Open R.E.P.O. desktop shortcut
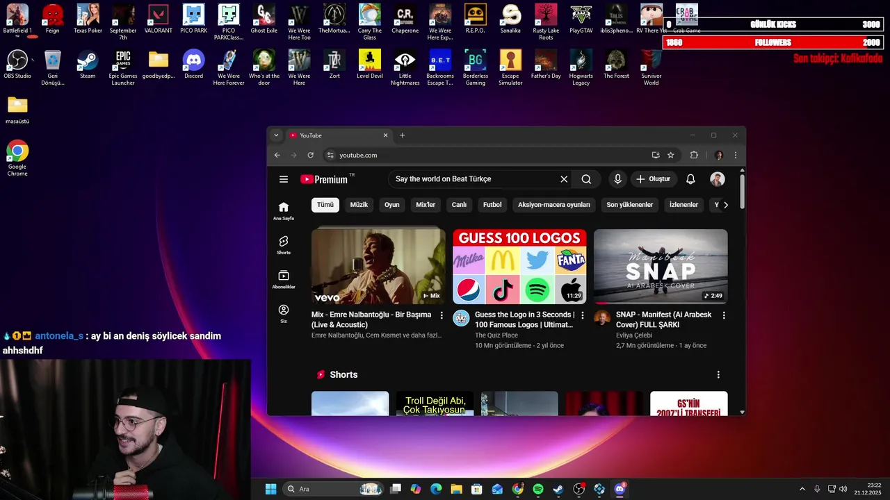This screenshot has width=890, height=500. pos(476,19)
